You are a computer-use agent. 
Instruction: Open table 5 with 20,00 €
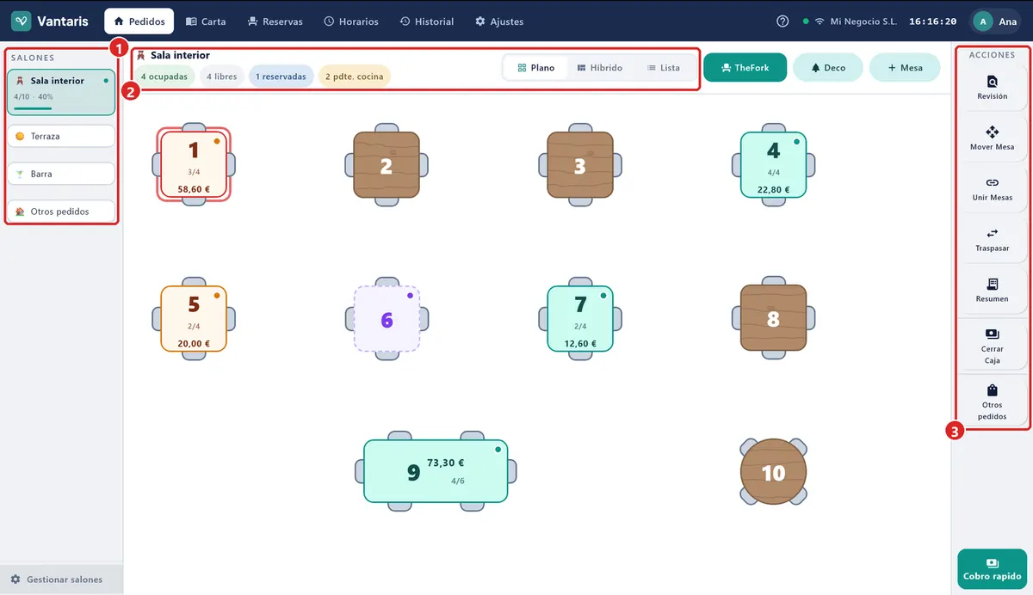(x=194, y=318)
